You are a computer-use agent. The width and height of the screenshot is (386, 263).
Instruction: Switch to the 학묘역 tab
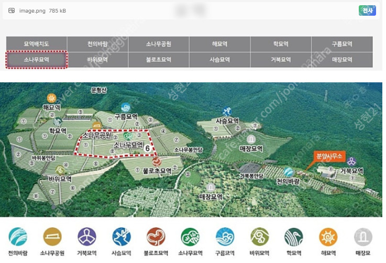pos(281,44)
